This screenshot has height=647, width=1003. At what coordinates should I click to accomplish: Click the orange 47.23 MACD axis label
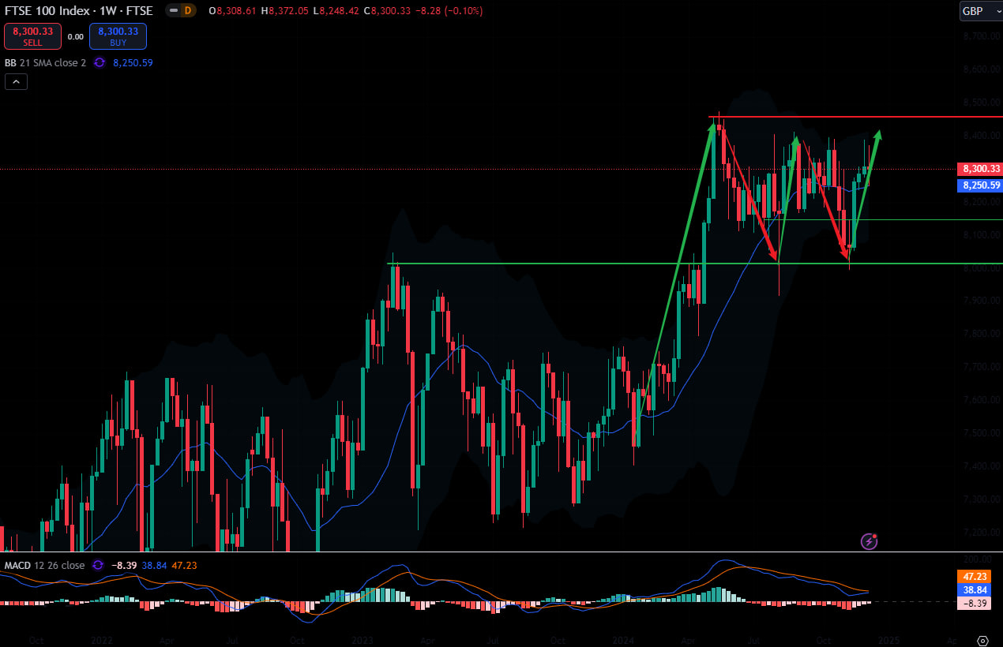[x=975, y=577]
